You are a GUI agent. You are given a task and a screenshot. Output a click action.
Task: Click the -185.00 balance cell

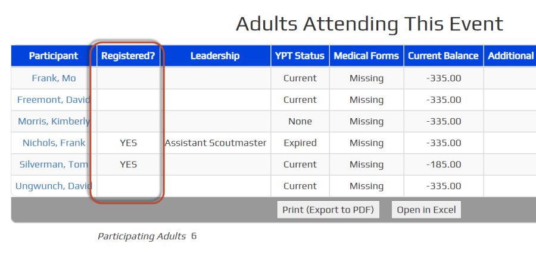point(443,165)
